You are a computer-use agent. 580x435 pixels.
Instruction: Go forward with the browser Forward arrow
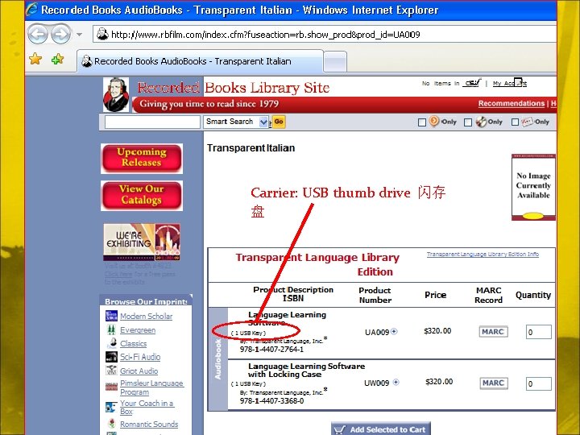[x=60, y=35]
